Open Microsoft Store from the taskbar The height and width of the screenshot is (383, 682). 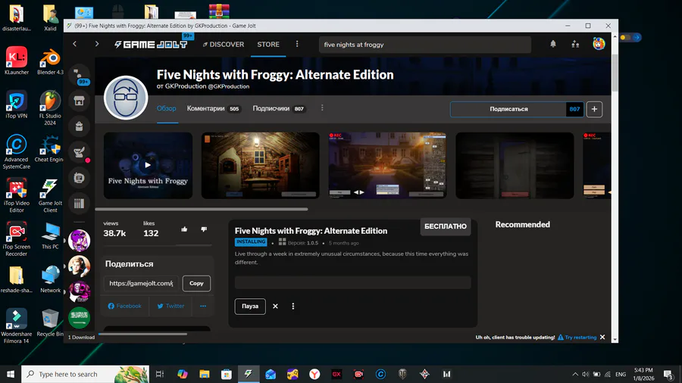[226, 374]
